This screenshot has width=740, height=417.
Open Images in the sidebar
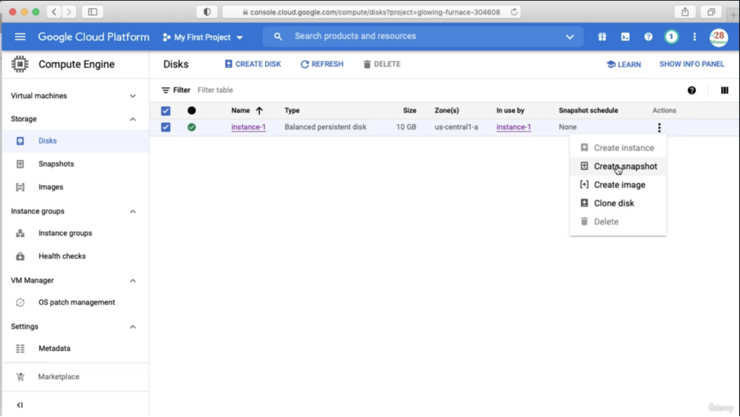point(50,187)
